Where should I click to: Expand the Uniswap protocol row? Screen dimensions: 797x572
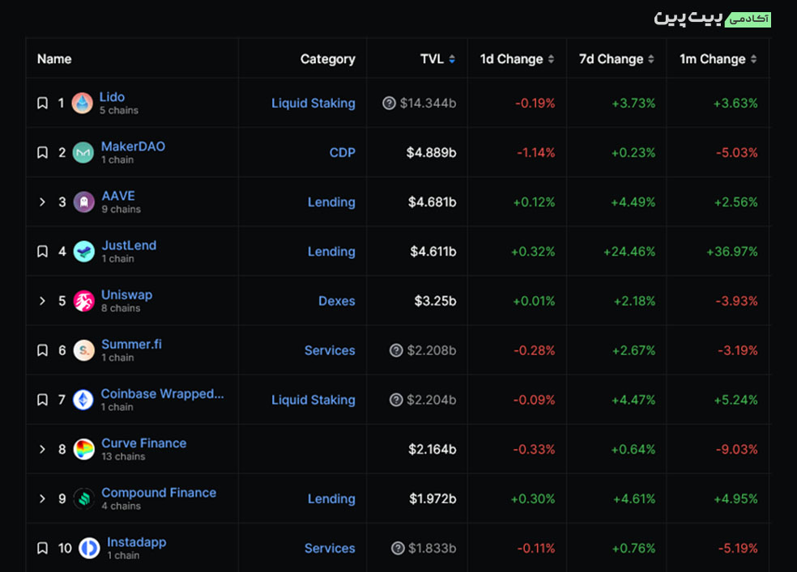[43, 301]
